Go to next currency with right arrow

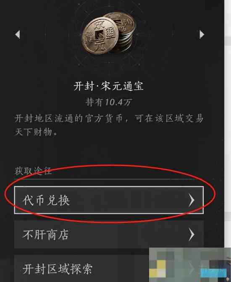click(202, 34)
